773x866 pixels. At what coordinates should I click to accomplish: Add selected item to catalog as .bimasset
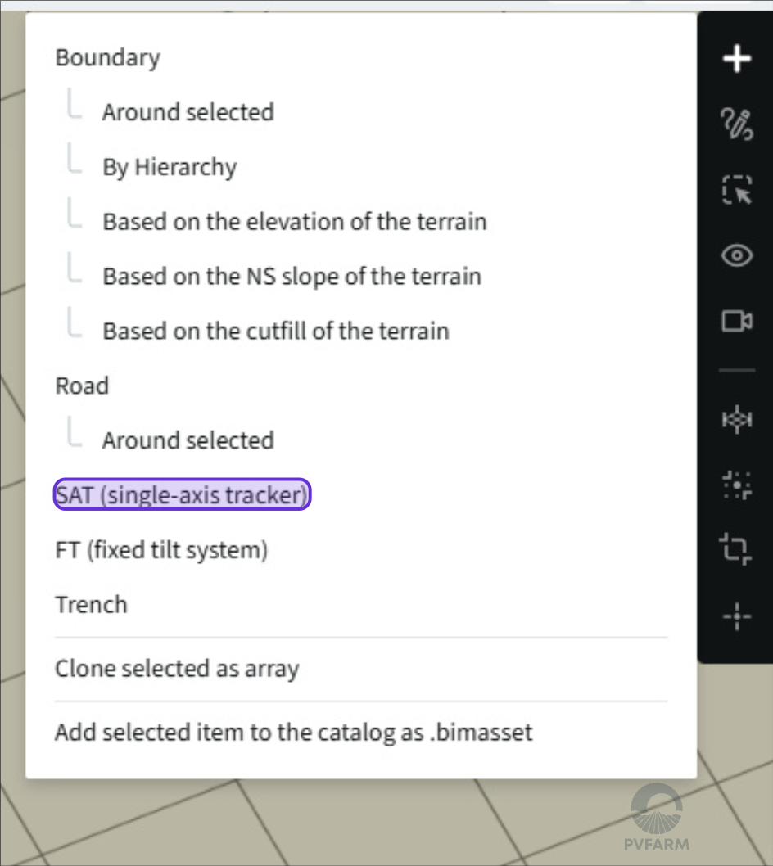point(294,732)
